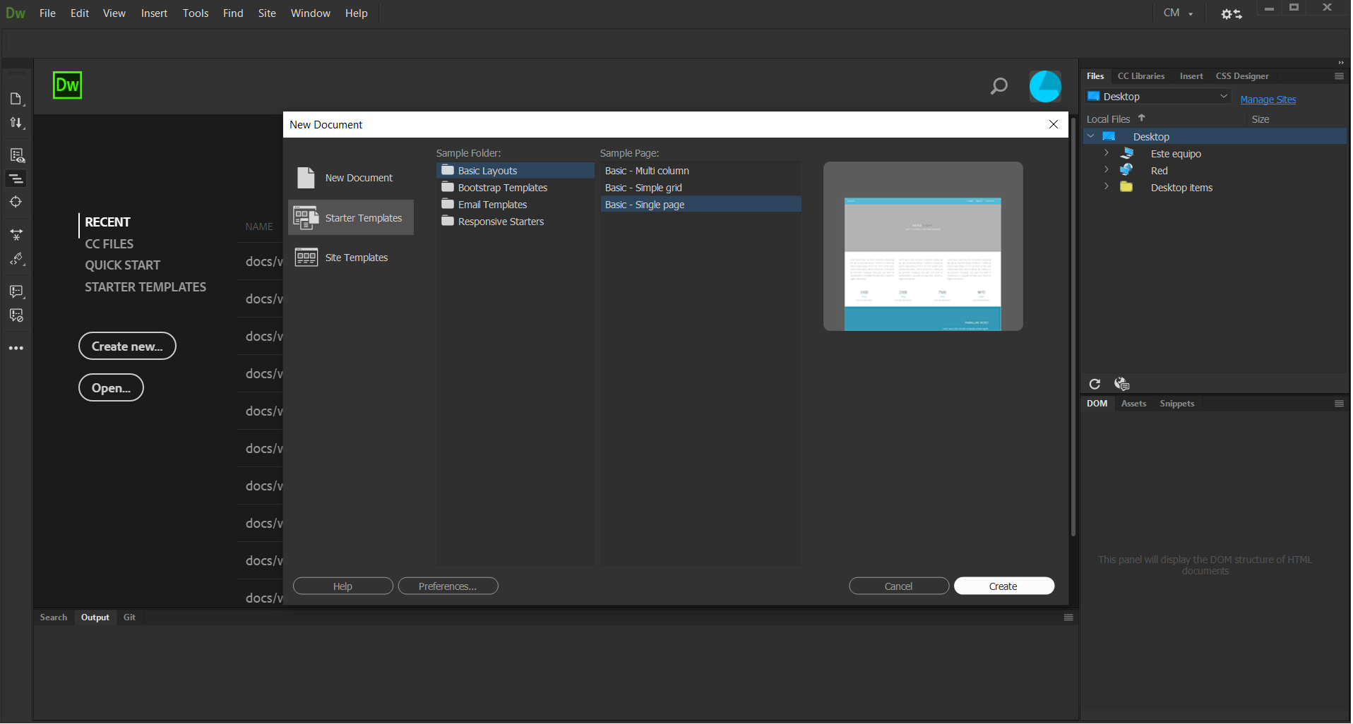Image resolution: width=1353 pixels, height=724 pixels.
Task: Close the New Document dialog
Action: pyautogui.click(x=1054, y=124)
